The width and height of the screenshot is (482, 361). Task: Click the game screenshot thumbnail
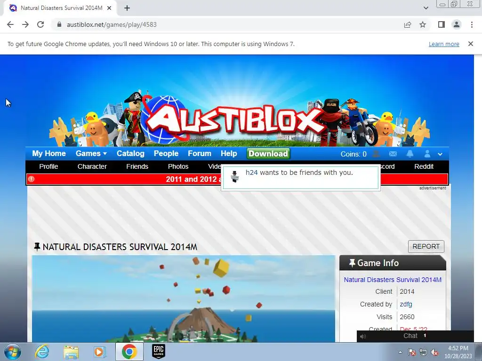click(184, 298)
